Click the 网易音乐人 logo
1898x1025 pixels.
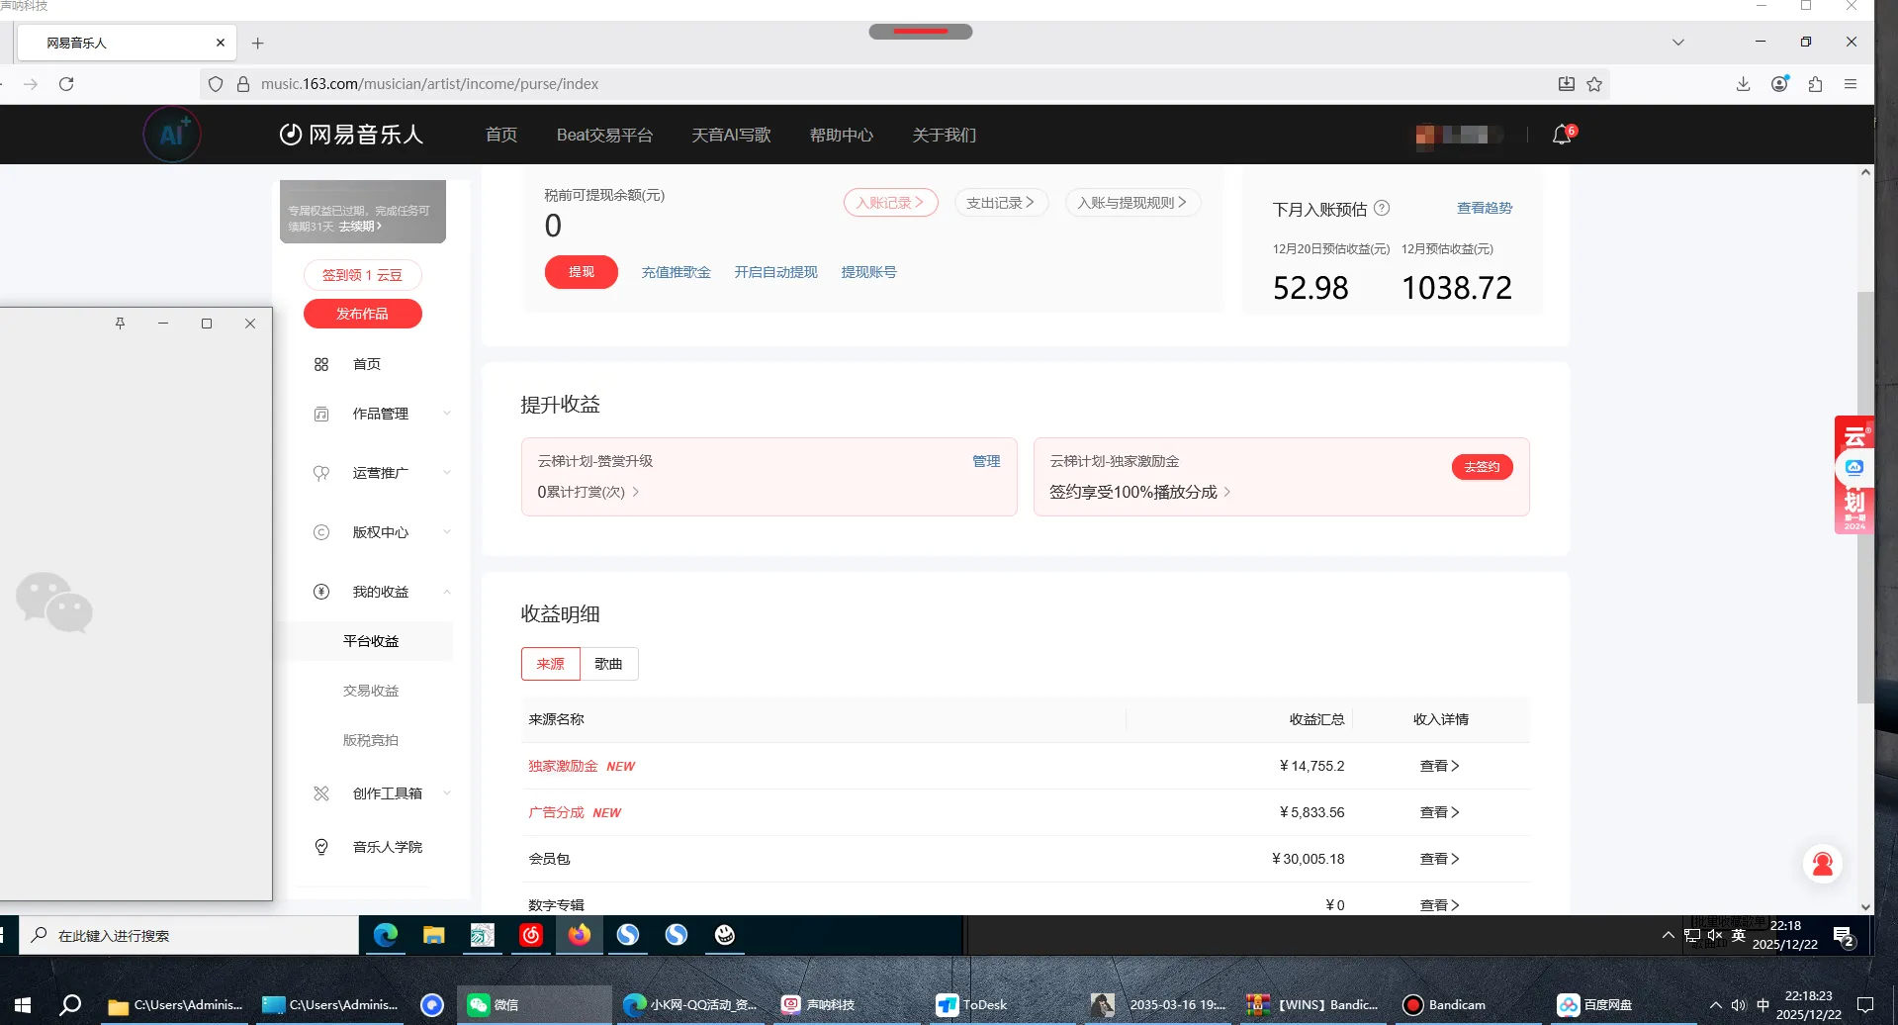point(351,135)
